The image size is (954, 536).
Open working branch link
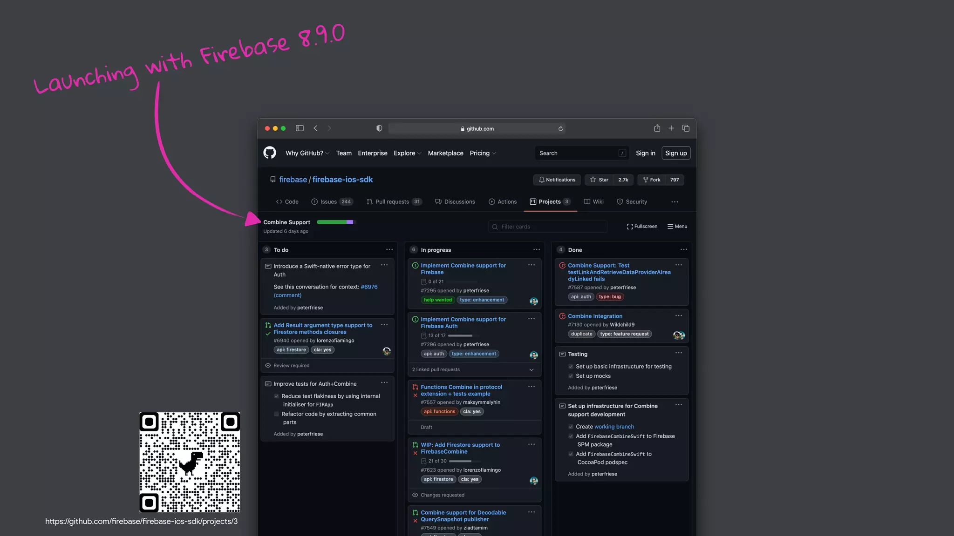(x=614, y=427)
